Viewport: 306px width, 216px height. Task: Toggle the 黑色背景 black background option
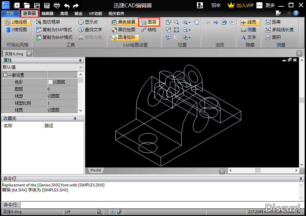pyautogui.click(x=123, y=22)
